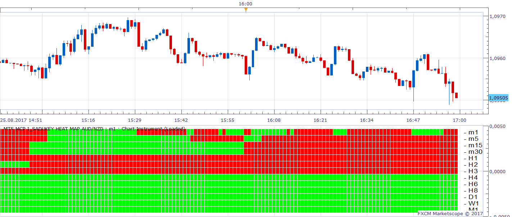Viewport: 512px width, 217px height.
Task: Click the 0,0000 indicator axis label
Action: (x=498, y=171)
